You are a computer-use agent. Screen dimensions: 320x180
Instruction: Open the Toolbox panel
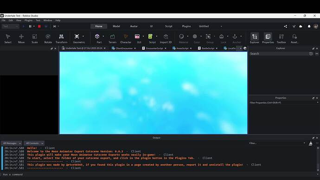tap(281, 39)
